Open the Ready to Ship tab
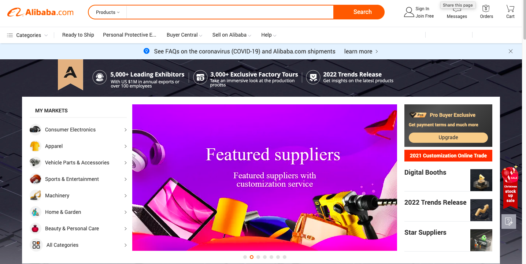Viewport: 526px width, 264px height. pyautogui.click(x=78, y=35)
